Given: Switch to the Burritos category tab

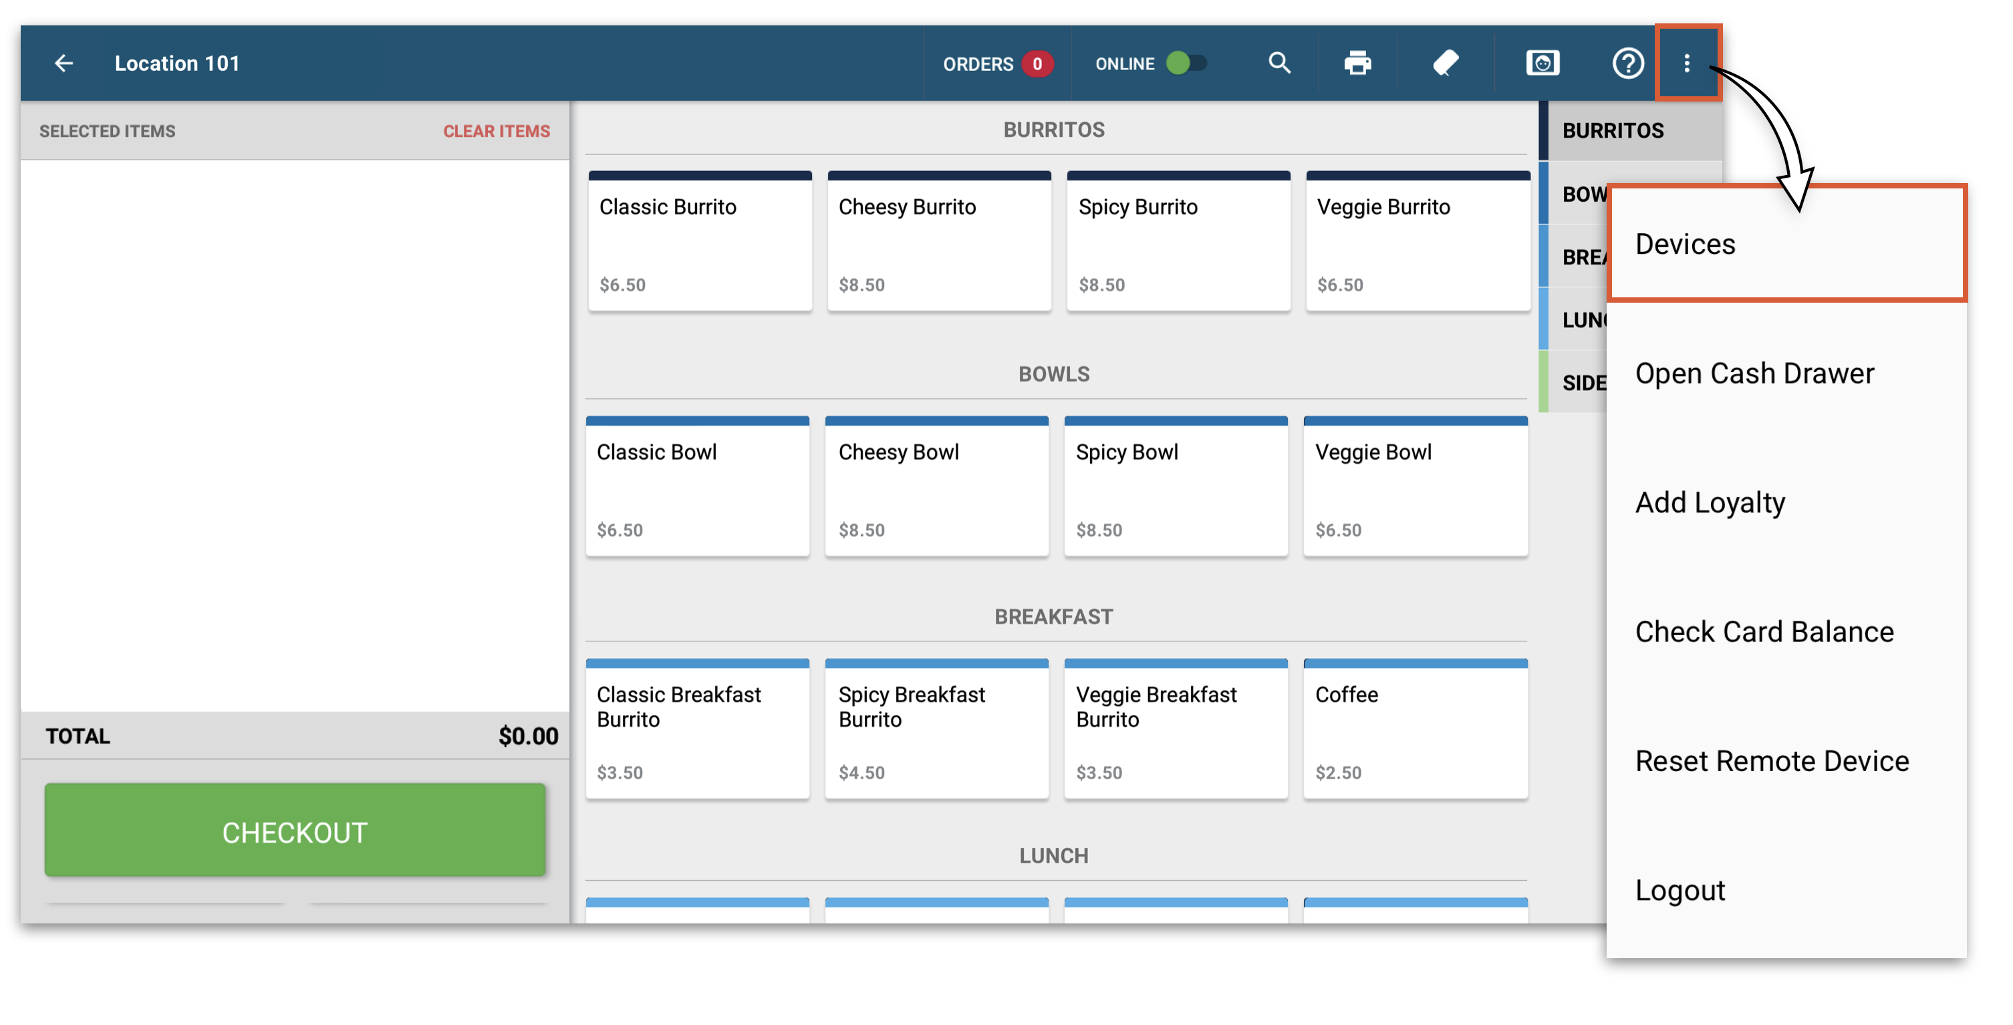Looking at the screenshot, I should coord(1613,130).
